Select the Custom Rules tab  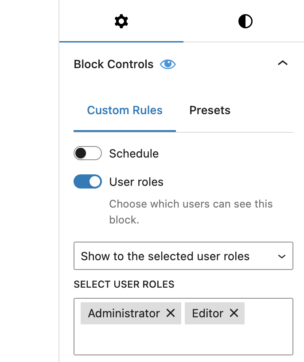pos(124,110)
